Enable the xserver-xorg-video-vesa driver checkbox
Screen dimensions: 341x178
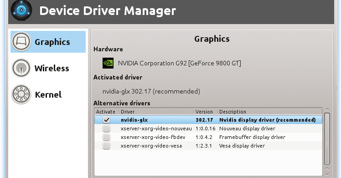tap(107, 146)
